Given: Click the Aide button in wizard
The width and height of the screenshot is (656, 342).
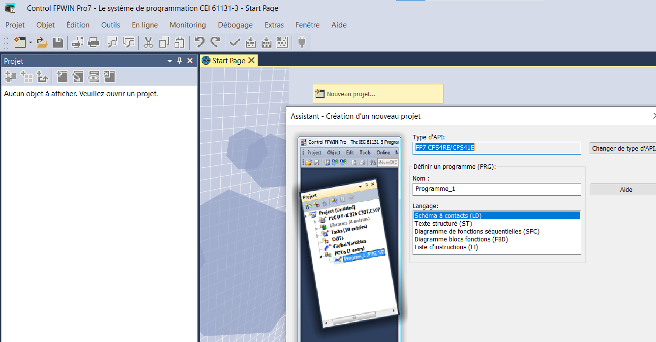Looking at the screenshot, I should [x=626, y=189].
